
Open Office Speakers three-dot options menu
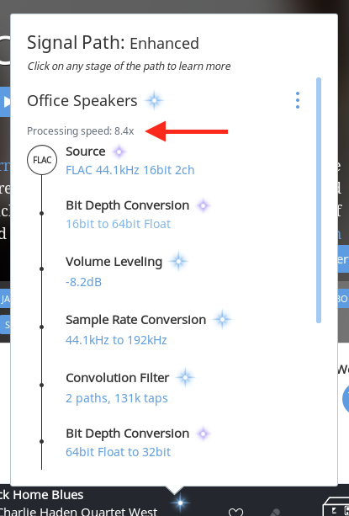[x=298, y=100]
